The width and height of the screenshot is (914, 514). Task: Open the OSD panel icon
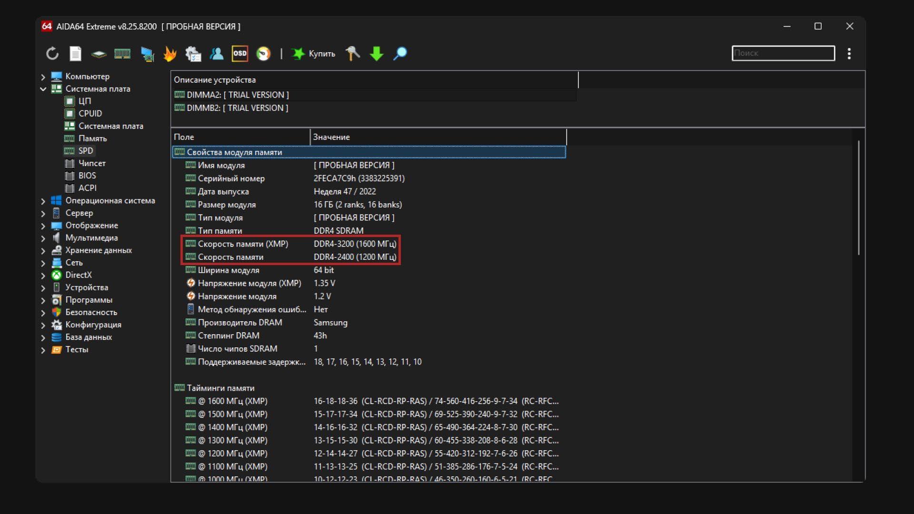click(240, 53)
